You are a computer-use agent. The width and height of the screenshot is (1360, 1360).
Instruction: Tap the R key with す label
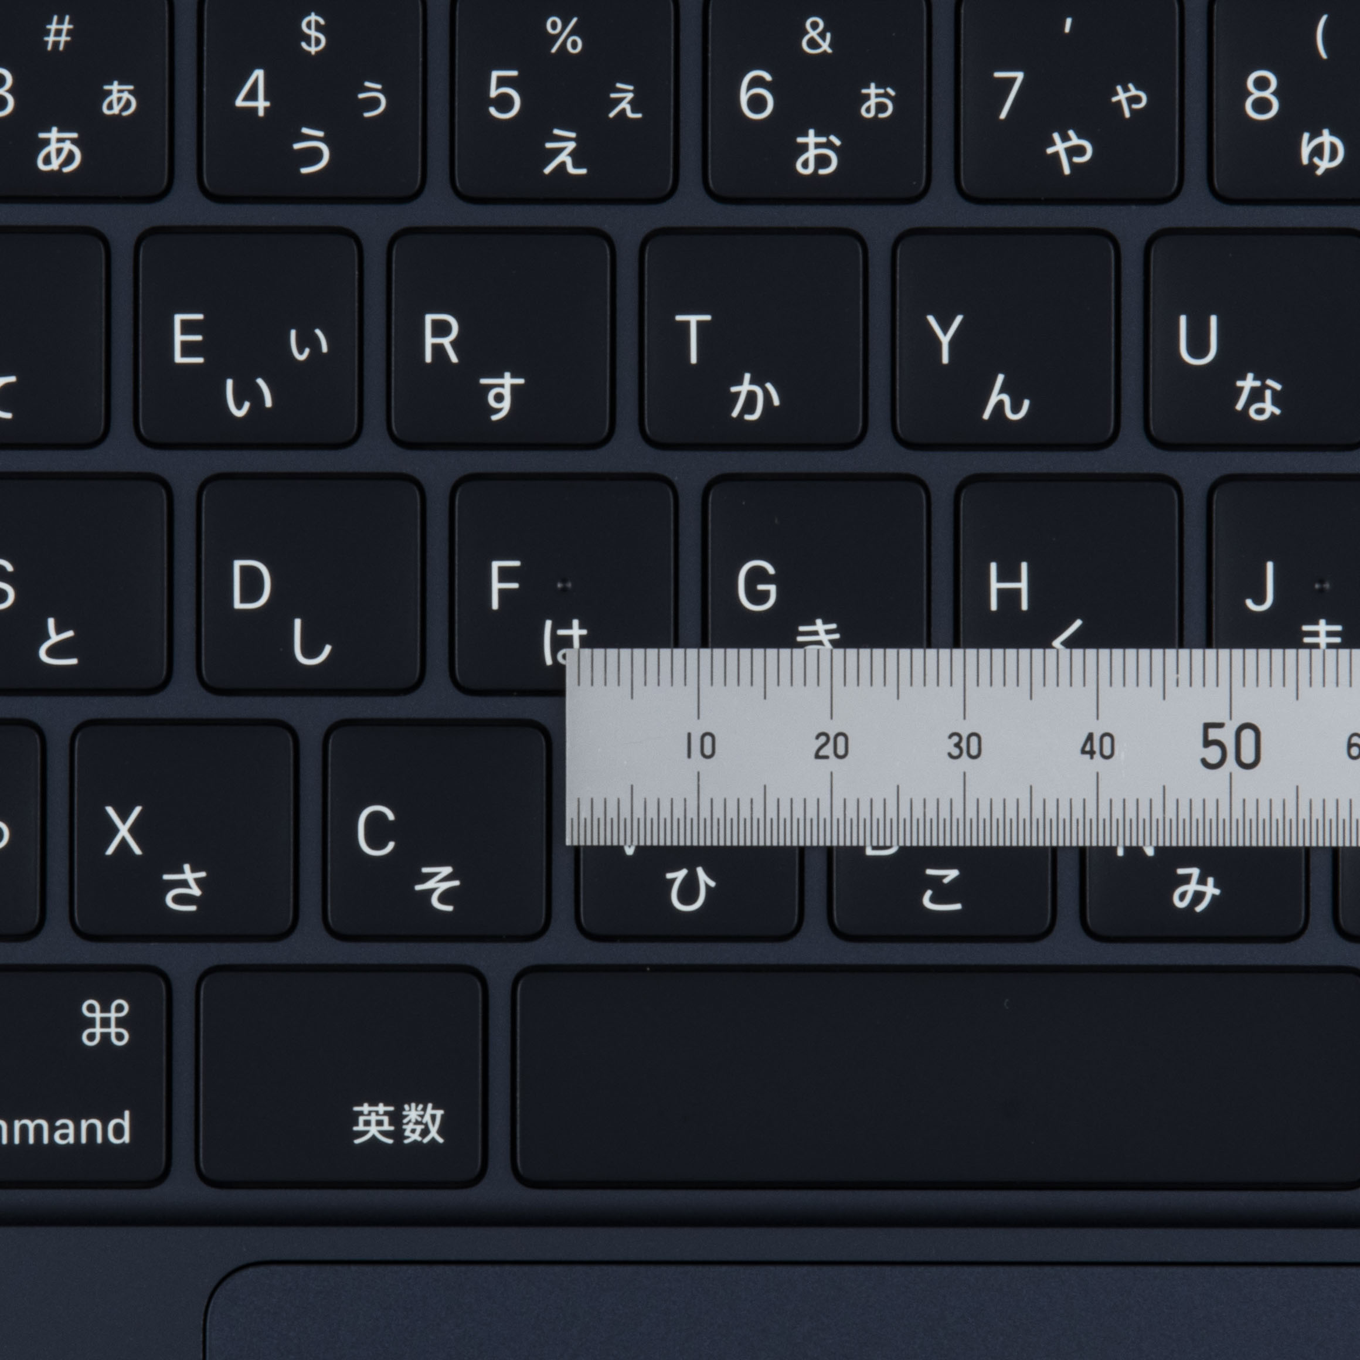click(501, 339)
